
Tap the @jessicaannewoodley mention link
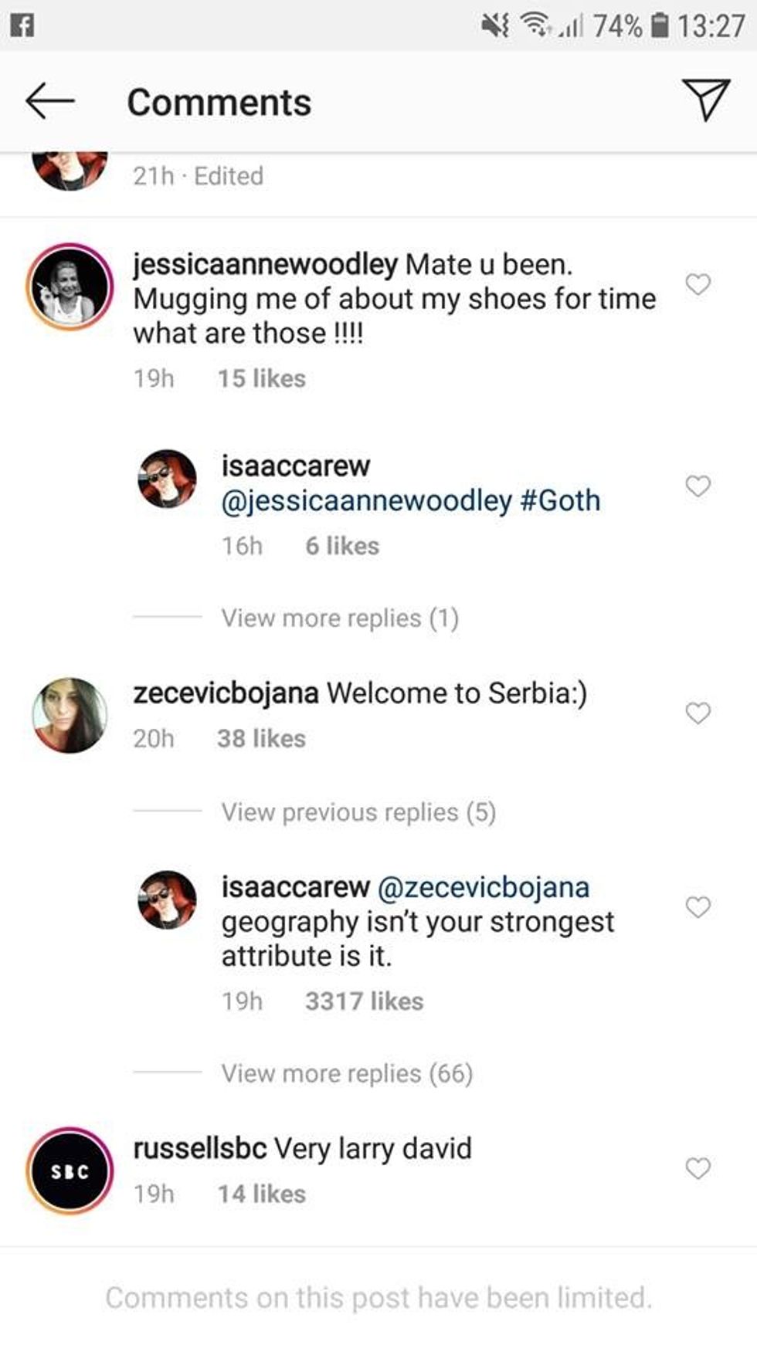click(x=367, y=500)
